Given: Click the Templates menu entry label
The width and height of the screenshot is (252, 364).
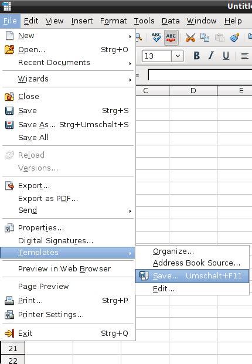Looking at the screenshot, I should pyautogui.click(x=38, y=253).
